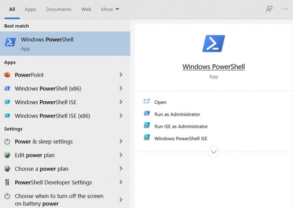Open the More filter dropdown
Image resolution: width=293 pixels, height=208 pixels.
tap(110, 9)
